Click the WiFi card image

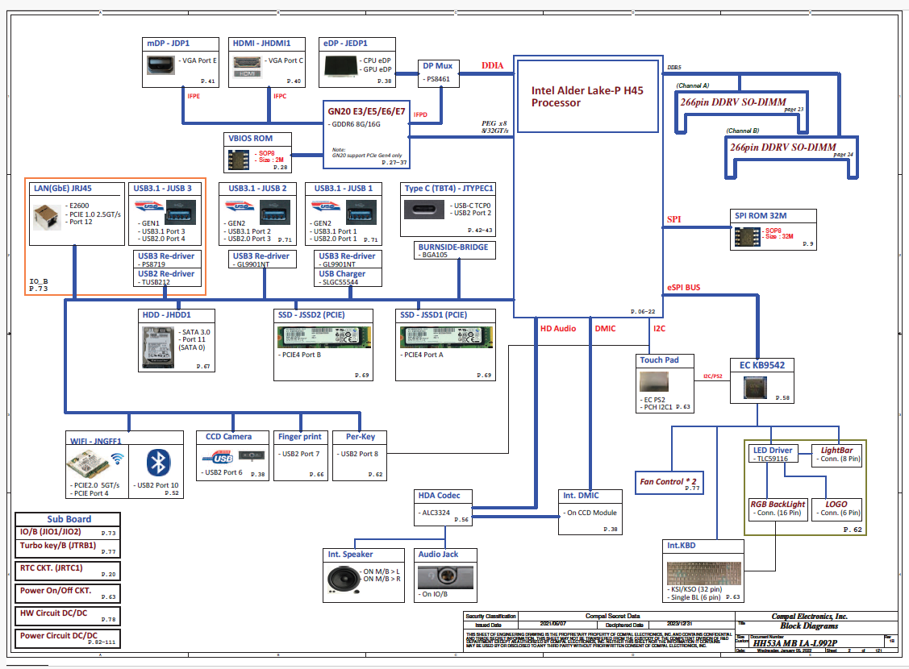[90, 466]
